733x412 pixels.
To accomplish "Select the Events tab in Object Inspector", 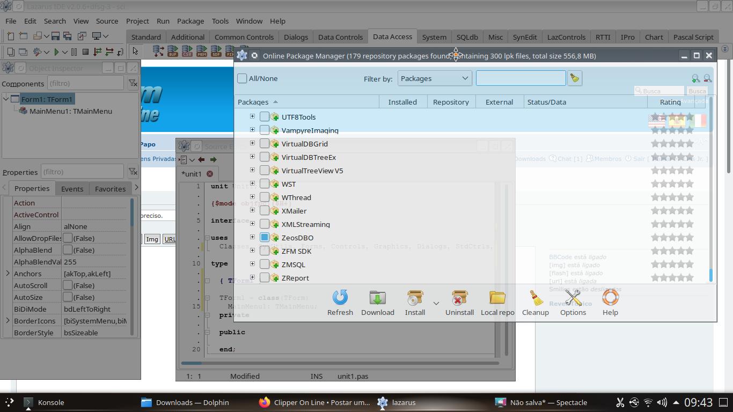I will click(72, 189).
